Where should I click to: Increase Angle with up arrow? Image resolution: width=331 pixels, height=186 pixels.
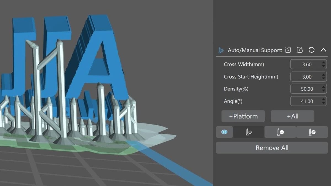click(324, 99)
